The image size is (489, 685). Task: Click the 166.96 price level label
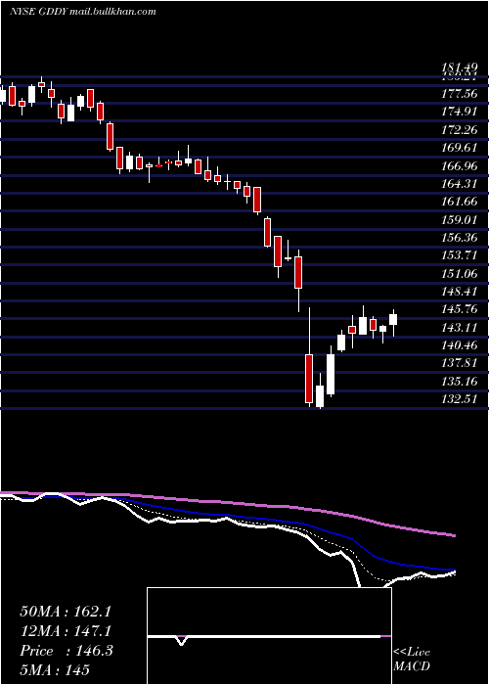point(460,165)
